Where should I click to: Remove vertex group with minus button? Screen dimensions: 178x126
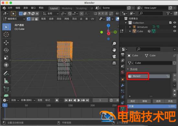(x=175, y=79)
